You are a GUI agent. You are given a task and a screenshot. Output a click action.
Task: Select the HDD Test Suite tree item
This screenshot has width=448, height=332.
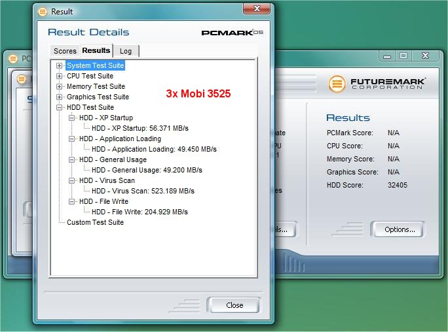coord(90,107)
